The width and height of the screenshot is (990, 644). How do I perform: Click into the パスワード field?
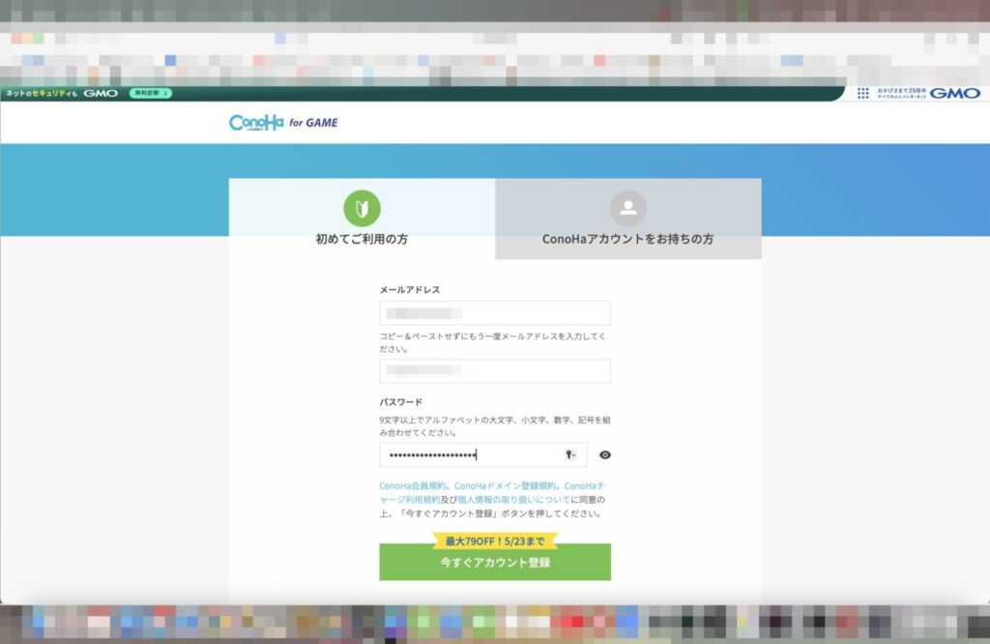click(x=483, y=454)
